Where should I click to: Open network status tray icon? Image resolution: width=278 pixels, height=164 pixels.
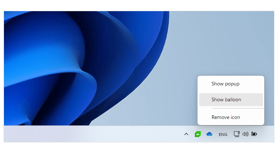pos(237,134)
